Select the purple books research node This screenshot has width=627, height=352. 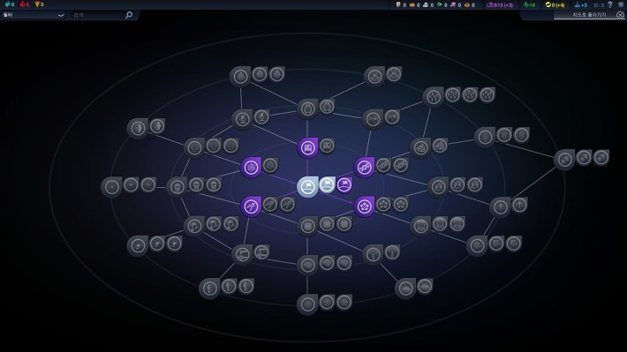click(x=307, y=147)
